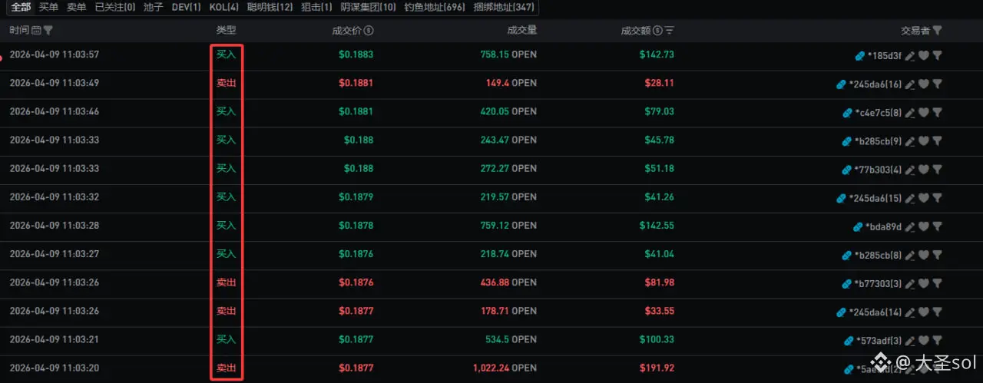Click the pill icon before *b285cb(8)
Screen dimensions: 983x383
(x=848, y=255)
